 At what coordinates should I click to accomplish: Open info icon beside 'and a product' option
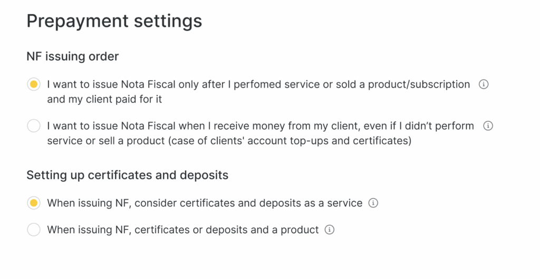point(330,230)
